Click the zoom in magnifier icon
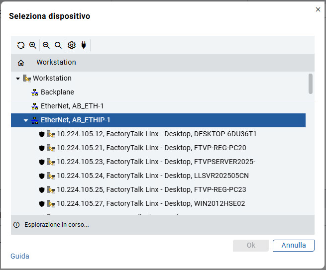The width and height of the screenshot is (326, 270). click(33, 45)
